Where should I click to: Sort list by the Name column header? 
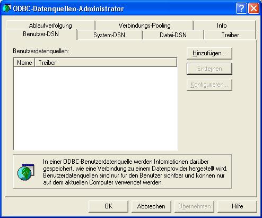(x=24, y=63)
